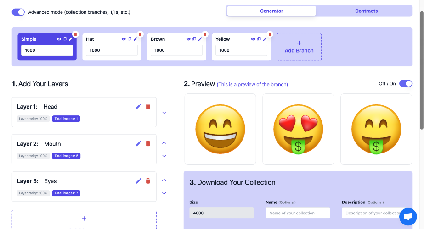The image size is (424, 229).
Task: Click the 'Layer 1: Head' title
Action: (x=37, y=107)
